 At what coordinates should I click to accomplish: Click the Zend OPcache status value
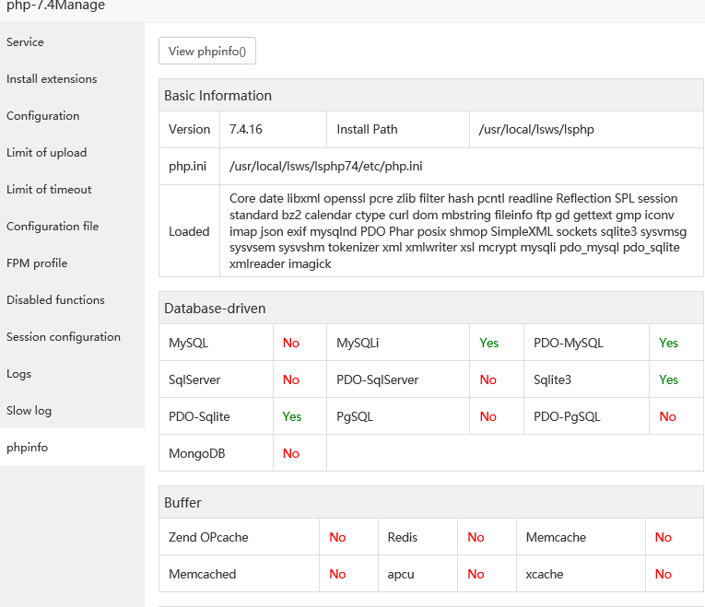(337, 537)
